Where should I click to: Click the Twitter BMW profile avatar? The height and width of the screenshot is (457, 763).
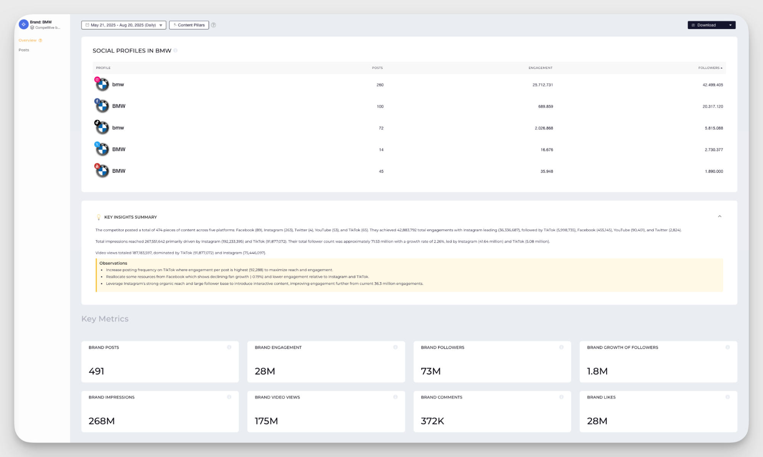102,150
